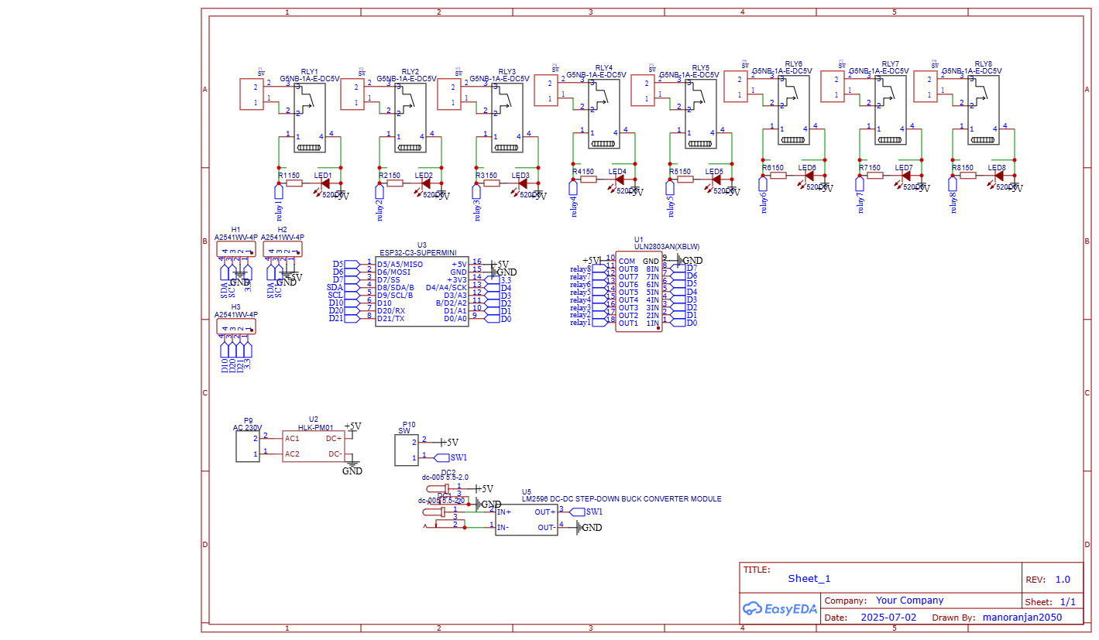Click the EasyEDA logo in title block

[x=780, y=608]
